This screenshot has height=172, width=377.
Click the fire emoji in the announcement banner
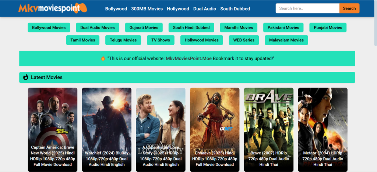103,58
